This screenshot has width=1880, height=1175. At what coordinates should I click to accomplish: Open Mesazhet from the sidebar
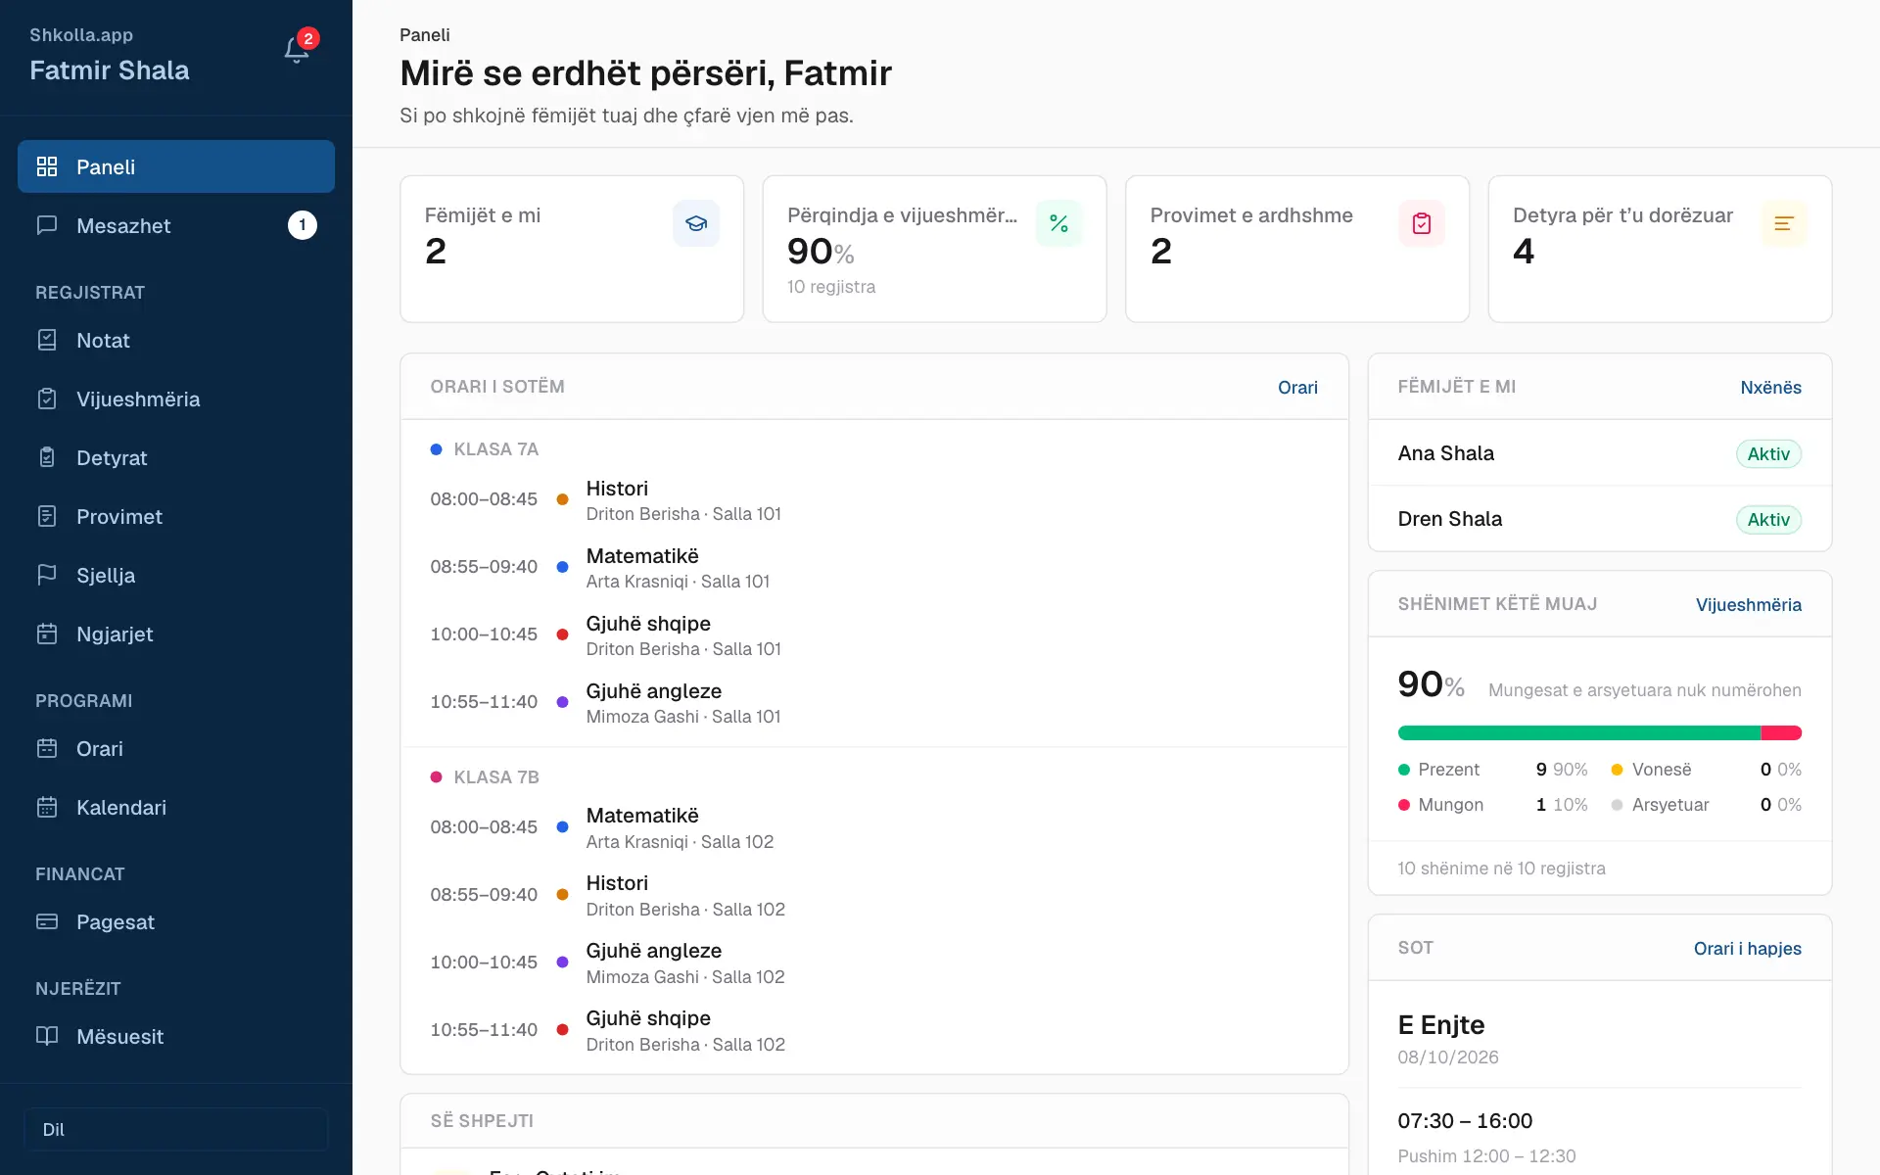point(176,225)
